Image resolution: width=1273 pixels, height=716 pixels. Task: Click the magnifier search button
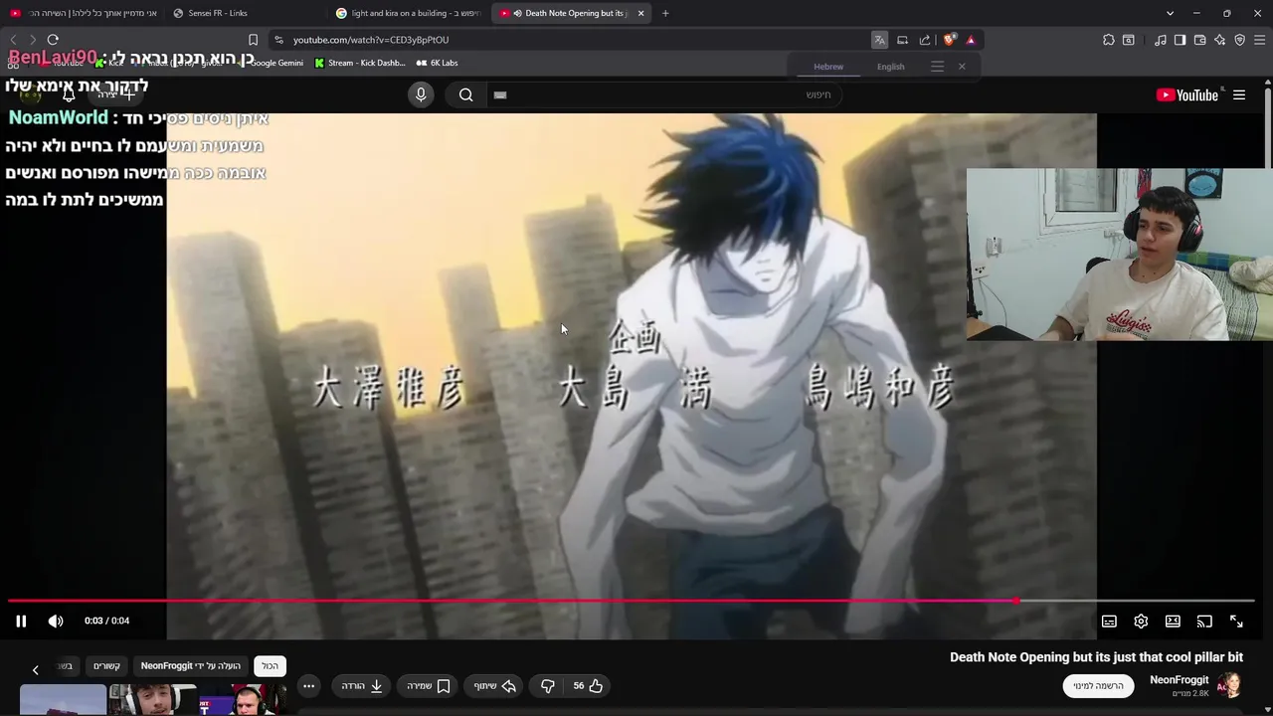coord(465,95)
